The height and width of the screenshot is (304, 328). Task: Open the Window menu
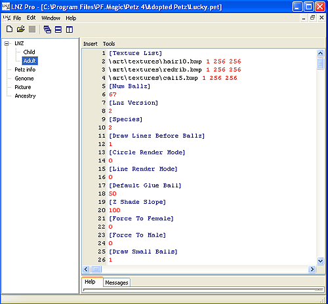pyautogui.click(x=51, y=18)
